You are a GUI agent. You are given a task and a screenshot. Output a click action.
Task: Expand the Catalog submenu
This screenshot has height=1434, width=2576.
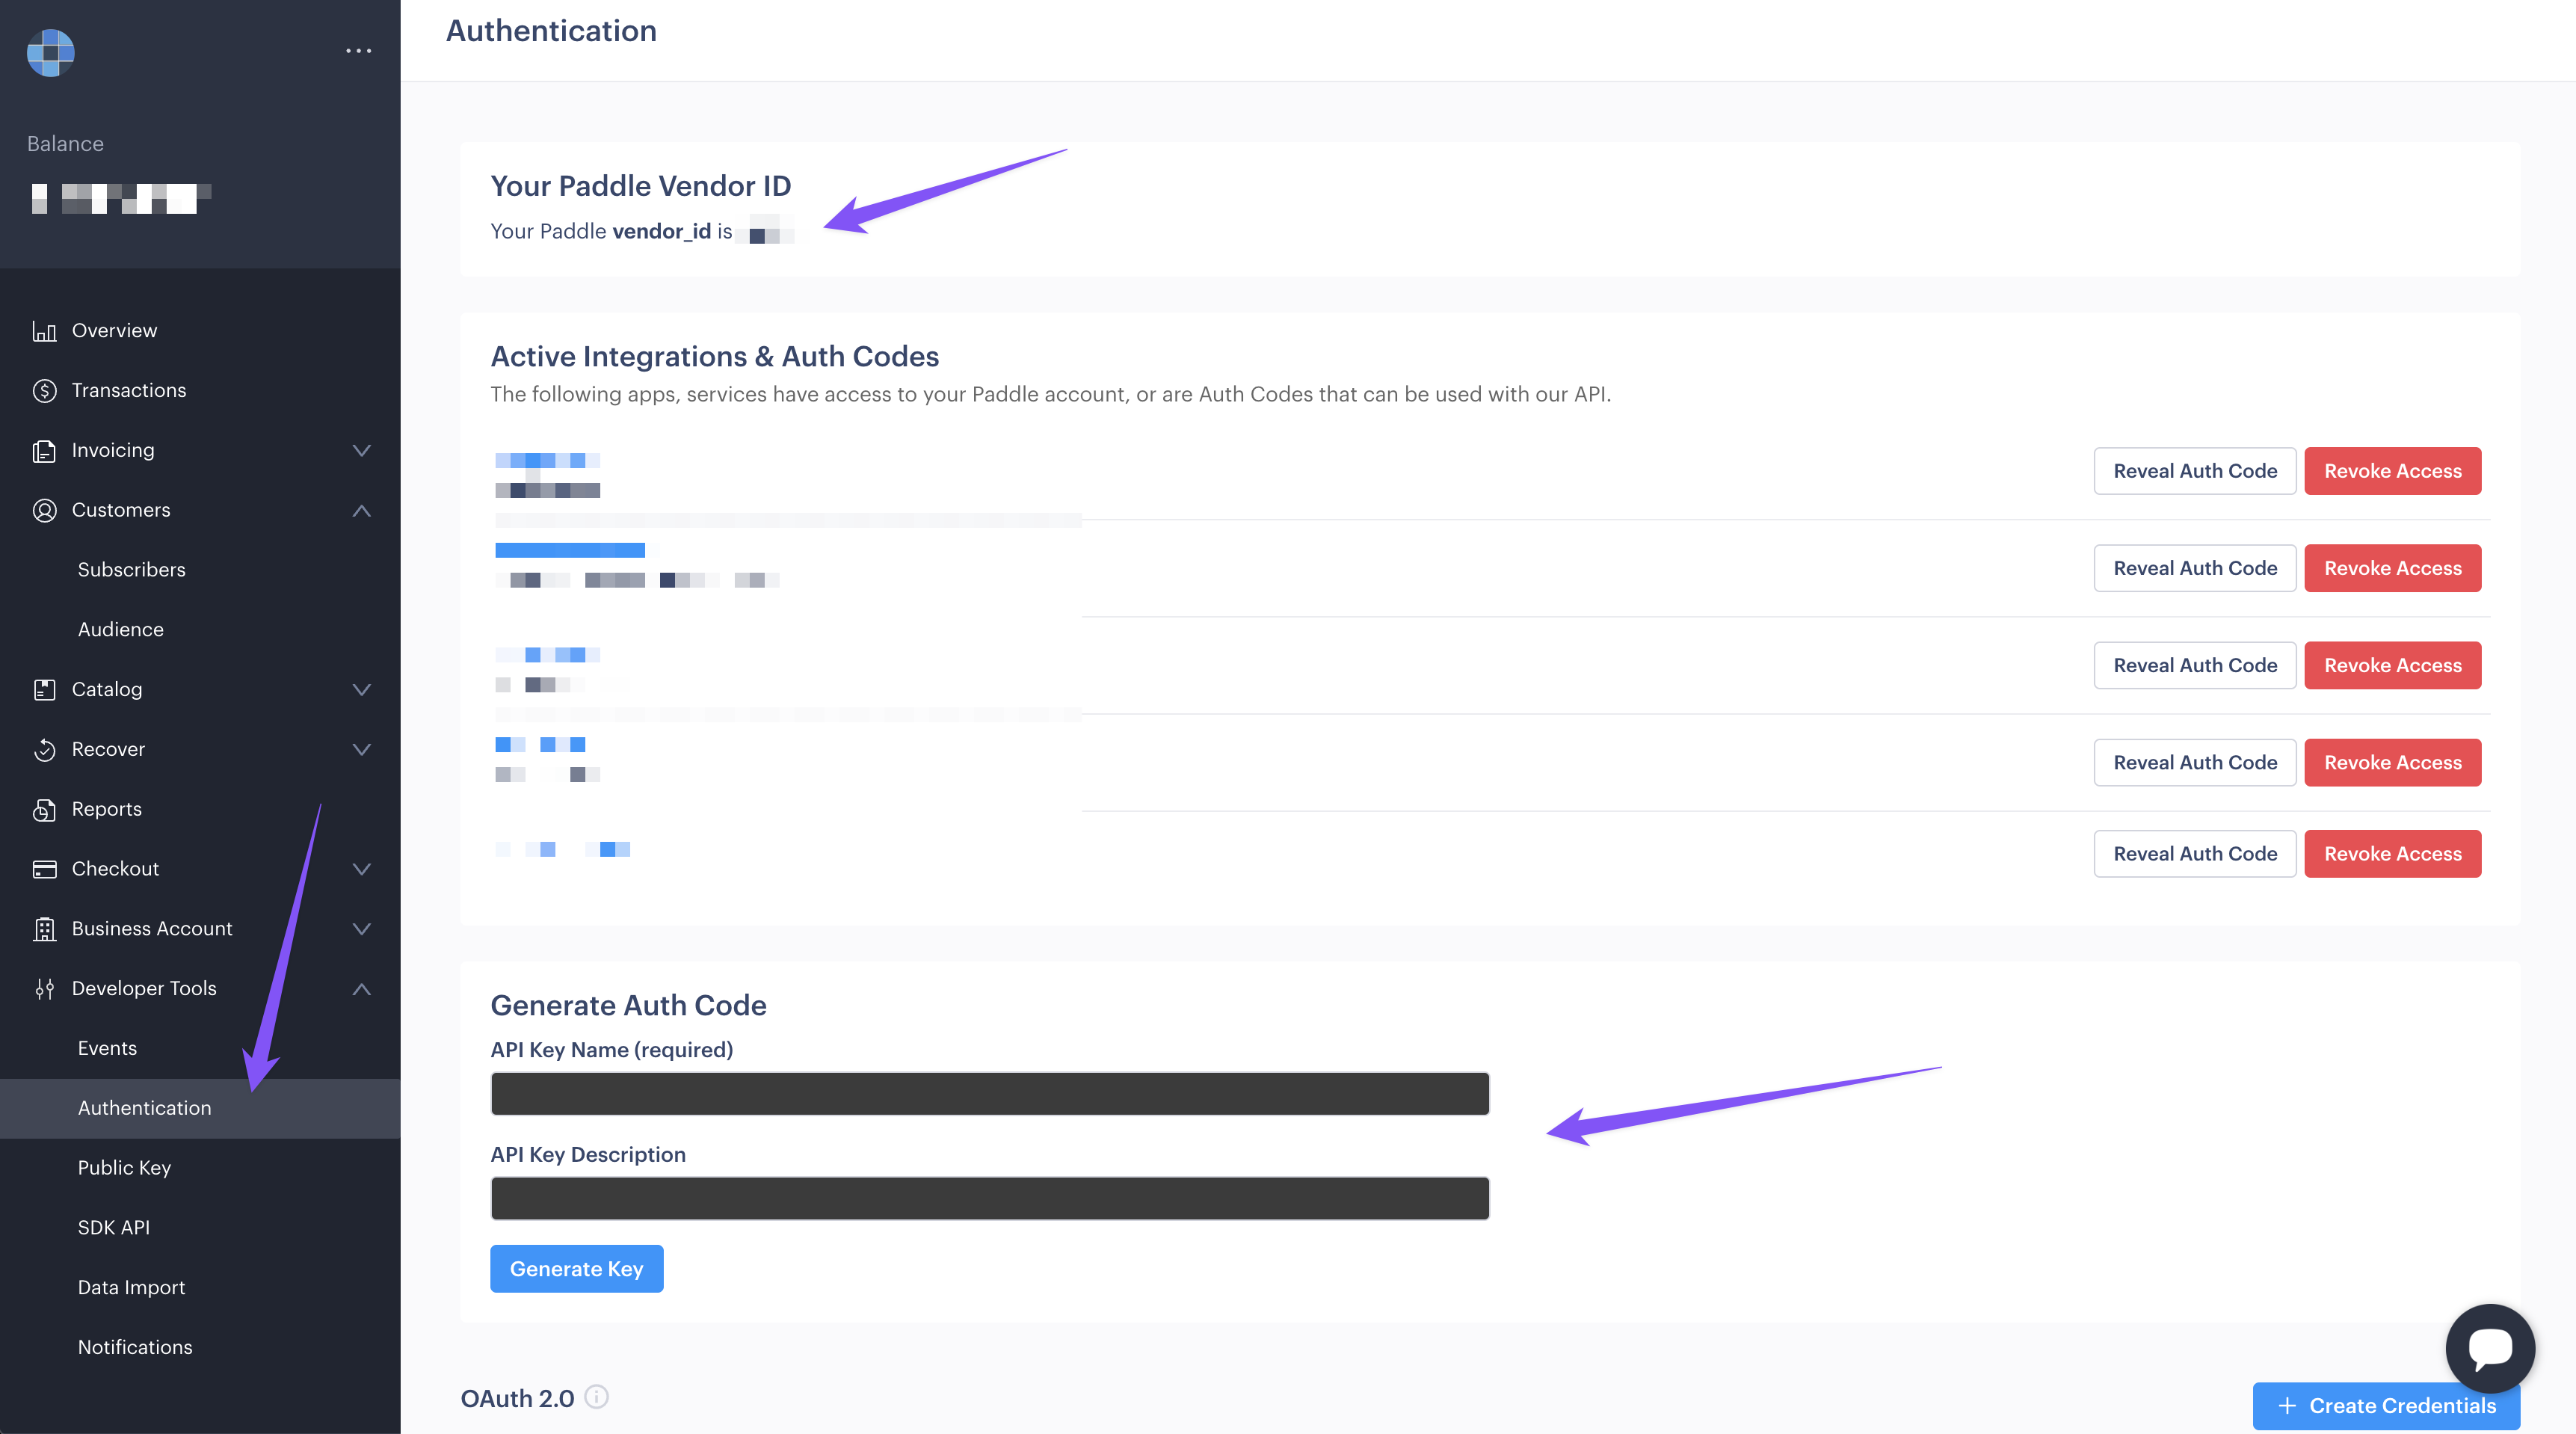pos(362,690)
